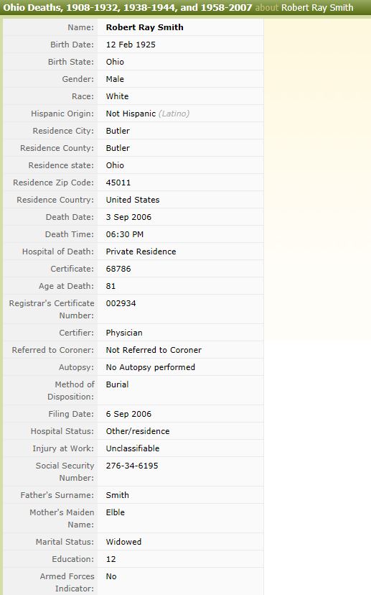Click Registrar's Certificate Number 002934

pos(121,303)
